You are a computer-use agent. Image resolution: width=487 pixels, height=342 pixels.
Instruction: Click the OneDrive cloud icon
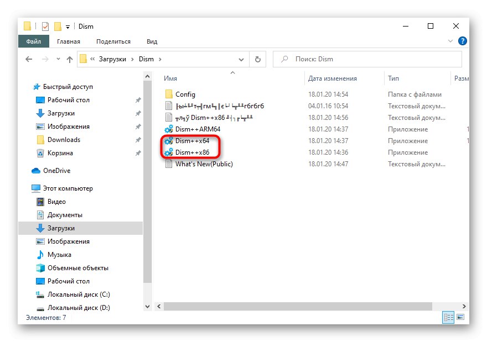[36, 171]
